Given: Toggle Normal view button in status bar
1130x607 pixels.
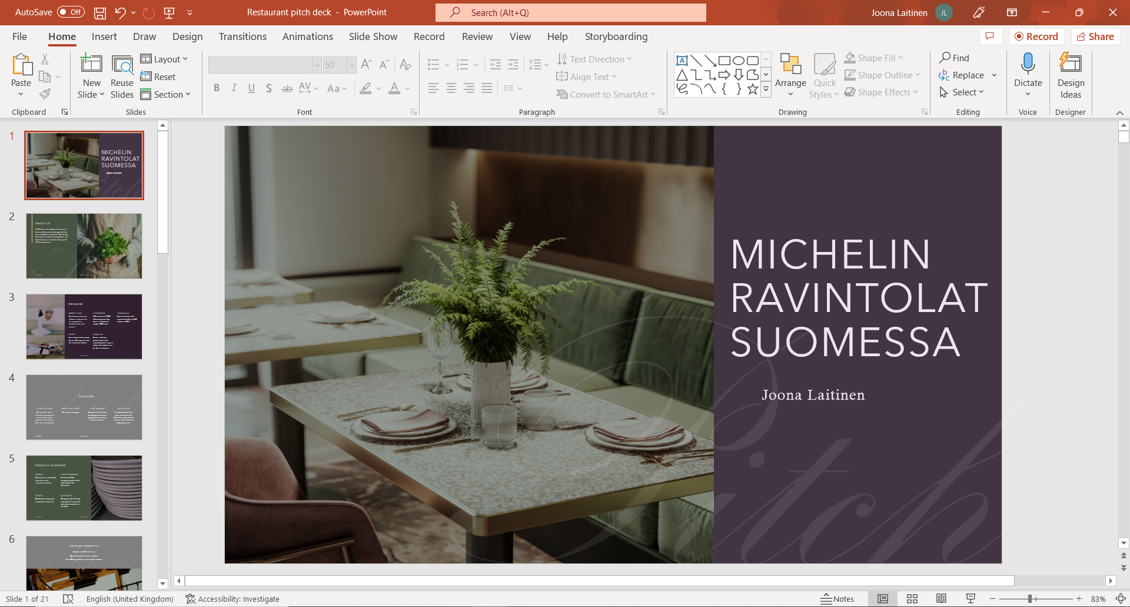Looking at the screenshot, I should coord(882,599).
